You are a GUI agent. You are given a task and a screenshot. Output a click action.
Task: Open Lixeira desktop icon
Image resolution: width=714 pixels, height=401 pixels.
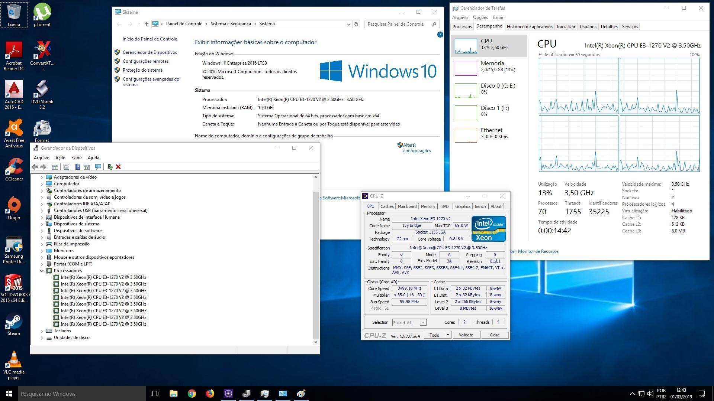point(14,15)
